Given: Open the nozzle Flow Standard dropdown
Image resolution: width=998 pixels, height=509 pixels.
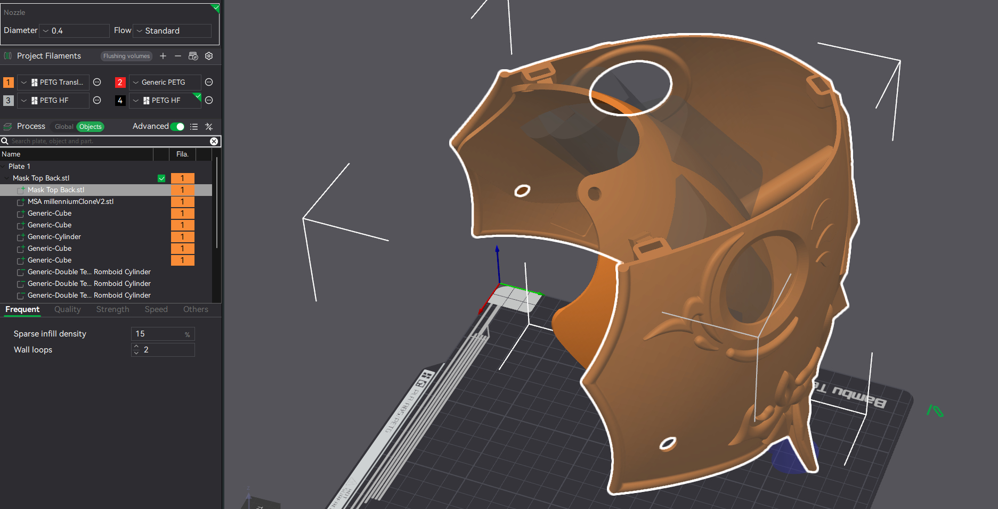Looking at the screenshot, I should click(172, 31).
